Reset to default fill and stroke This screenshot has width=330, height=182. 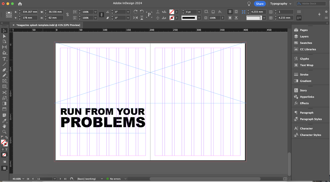click(x=2, y=137)
